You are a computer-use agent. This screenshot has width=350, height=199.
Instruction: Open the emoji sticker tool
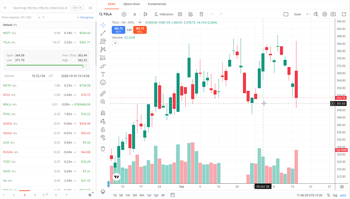pyautogui.click(x=103, y=82)
